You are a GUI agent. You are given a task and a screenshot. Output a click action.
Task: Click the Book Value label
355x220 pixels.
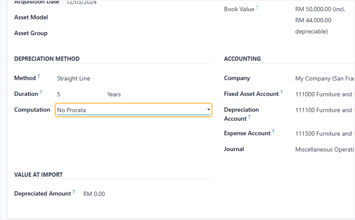[239, 9]
